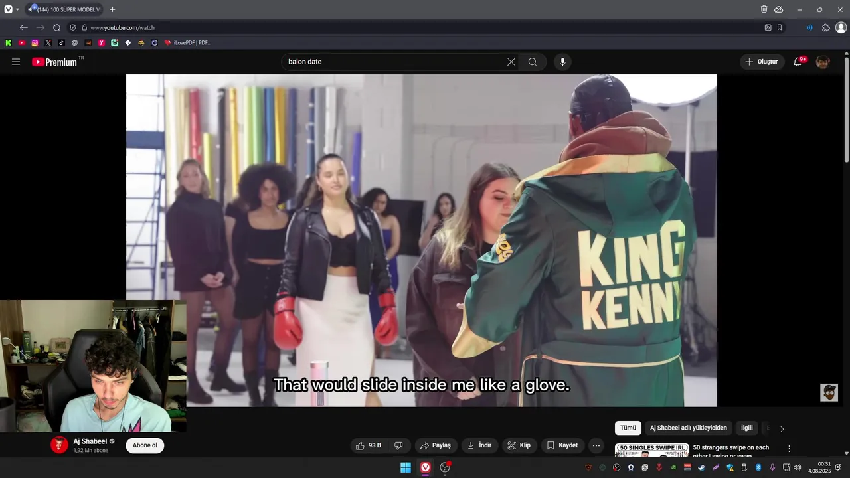Open the YouTube guide hamburger menu
This screenshot has height=478, width=850.
tap(16, 62)
